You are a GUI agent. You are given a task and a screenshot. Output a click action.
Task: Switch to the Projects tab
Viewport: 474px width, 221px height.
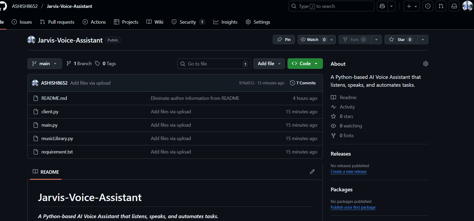[x=126, y=22]
